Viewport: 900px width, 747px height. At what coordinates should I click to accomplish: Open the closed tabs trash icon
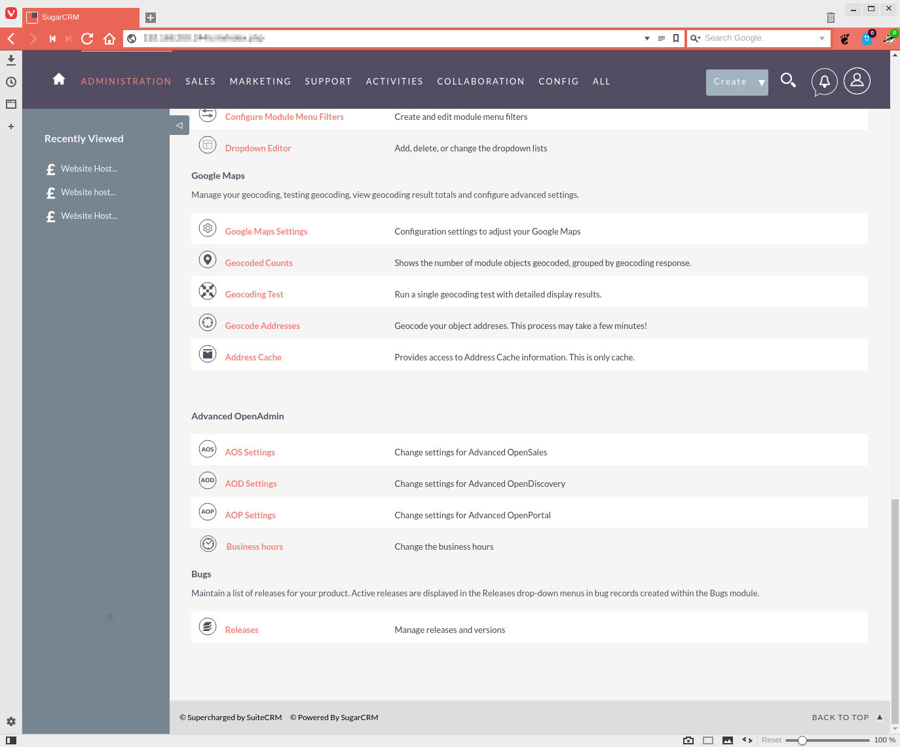[831, 18]
